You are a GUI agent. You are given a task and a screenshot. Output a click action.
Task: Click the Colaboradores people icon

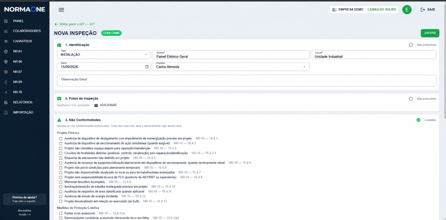click(6, 31)
